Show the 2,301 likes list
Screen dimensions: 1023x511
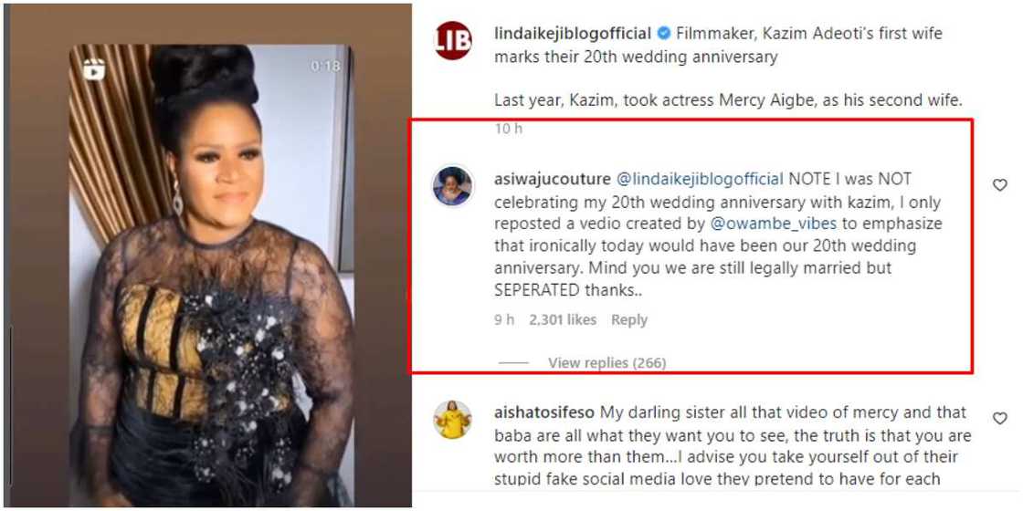tap(562, 319)
